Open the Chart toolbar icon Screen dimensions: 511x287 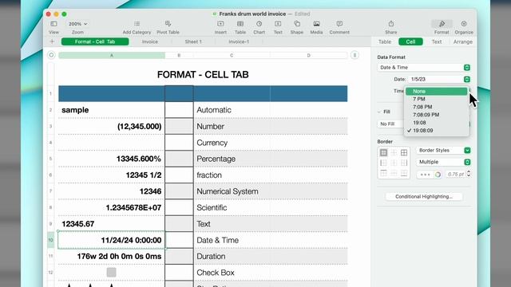pos(259,24)
